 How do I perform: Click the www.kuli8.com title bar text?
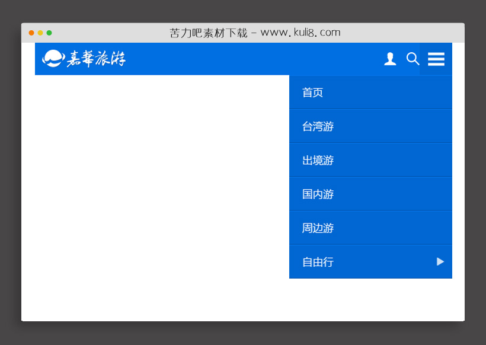point(255,33)
